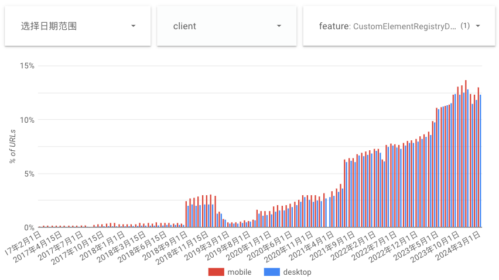Click the 0% y-axis label
Viewport: 499px width, 280px height.
(29, 227)
